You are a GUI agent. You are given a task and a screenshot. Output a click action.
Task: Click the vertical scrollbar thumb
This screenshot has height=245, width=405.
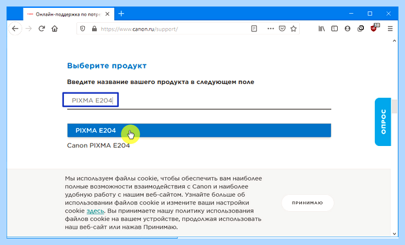tap(394, 106)
